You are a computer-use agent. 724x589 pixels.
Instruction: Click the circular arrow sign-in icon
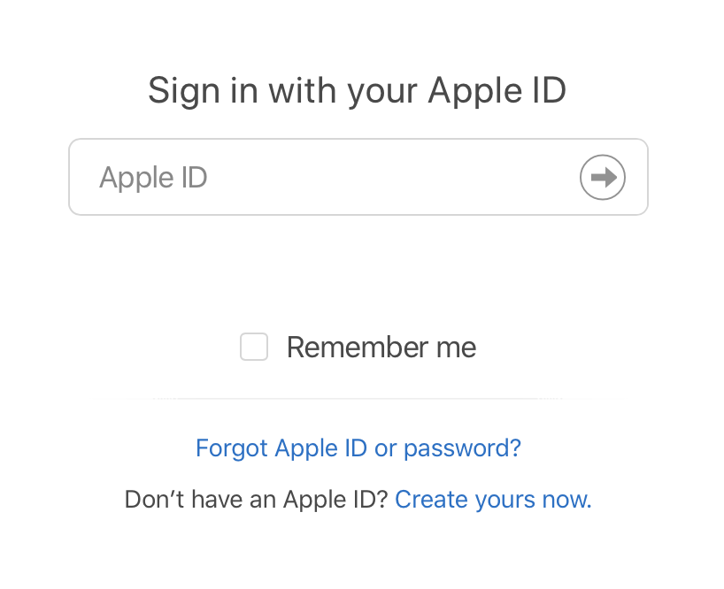[x=603, y=177]
